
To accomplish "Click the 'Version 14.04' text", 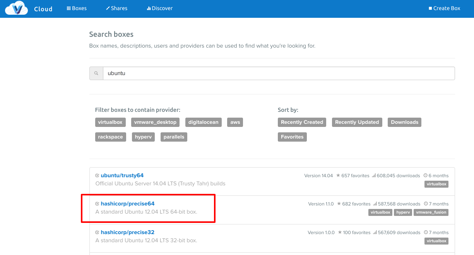I will tap(318, 176).
